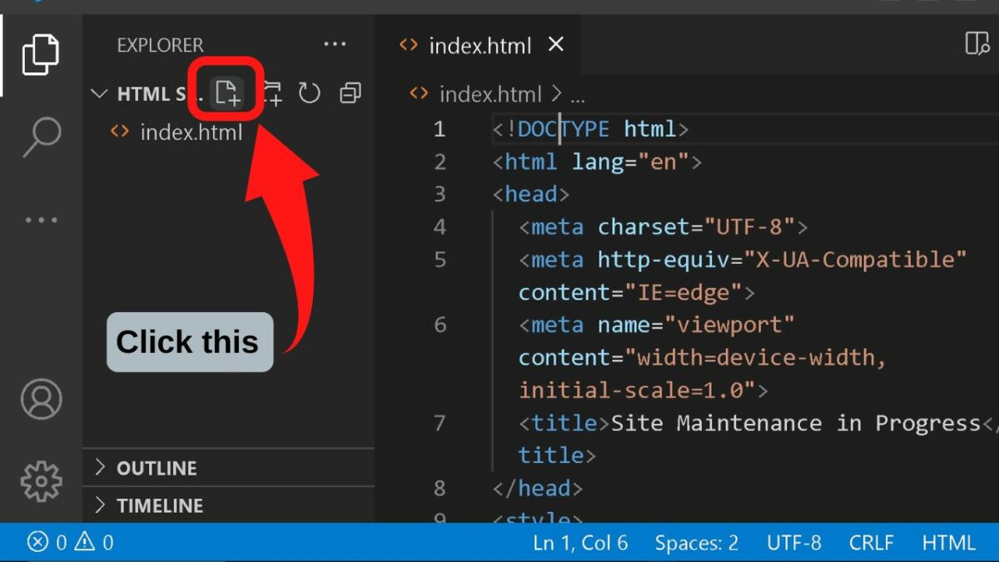Expand the OUTLINE section
999x562 pixels.
[x=229, y=468]
